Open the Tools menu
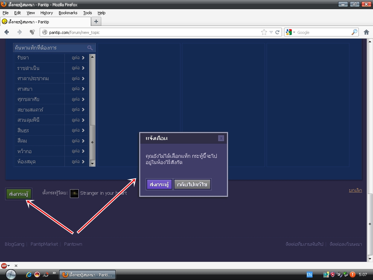 coord(87,13)
